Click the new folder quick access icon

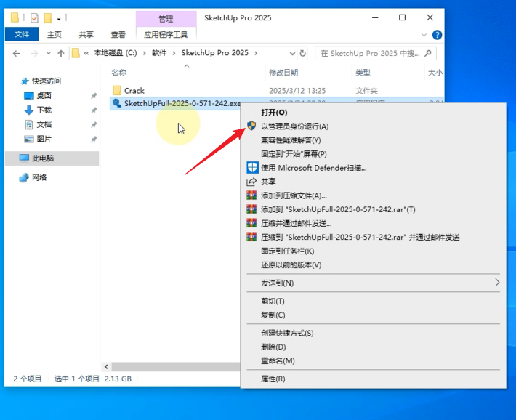point(48,17)
